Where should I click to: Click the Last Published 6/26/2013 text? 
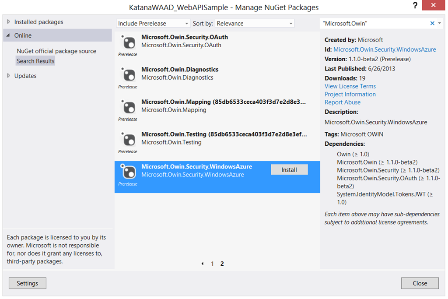pos(360,69)
